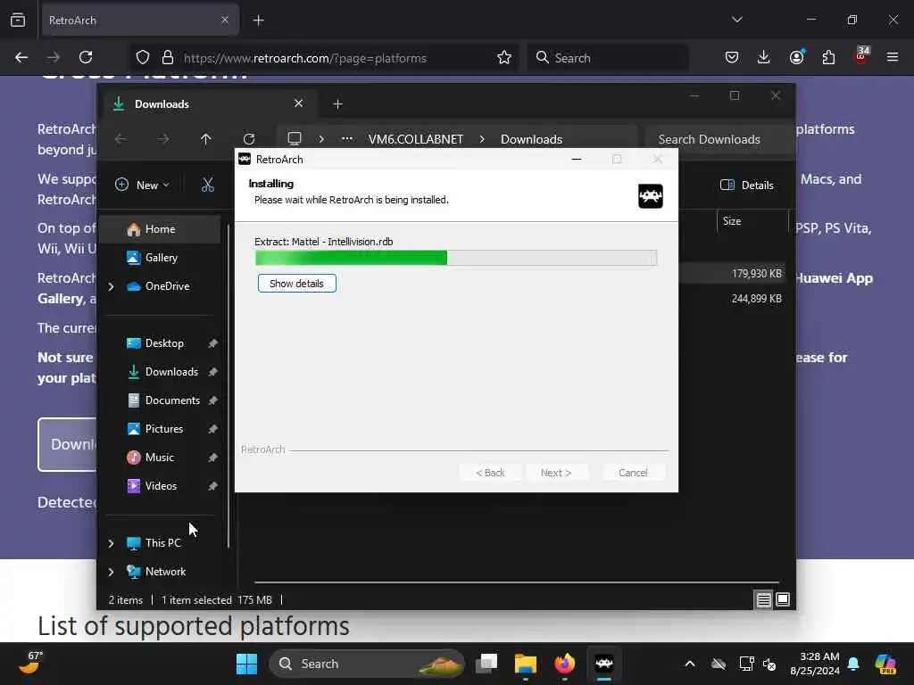Open the pinned Downloads folder in the sidebar

[x=170, y=372]
